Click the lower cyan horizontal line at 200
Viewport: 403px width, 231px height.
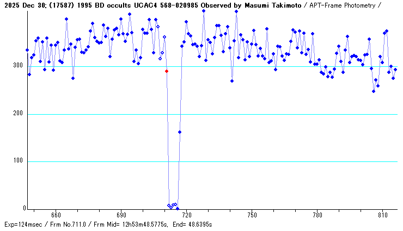pyautogui.click(x=272, y=114)
